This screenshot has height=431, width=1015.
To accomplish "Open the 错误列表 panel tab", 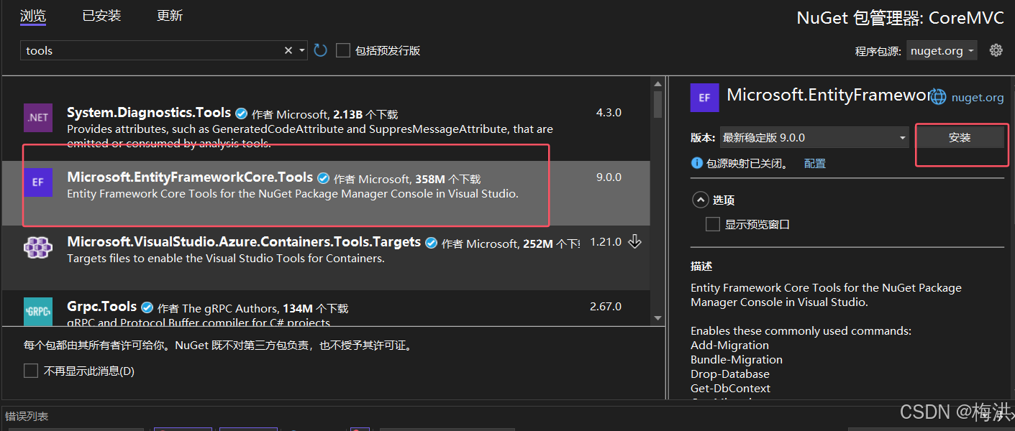I will coord(27,416).
